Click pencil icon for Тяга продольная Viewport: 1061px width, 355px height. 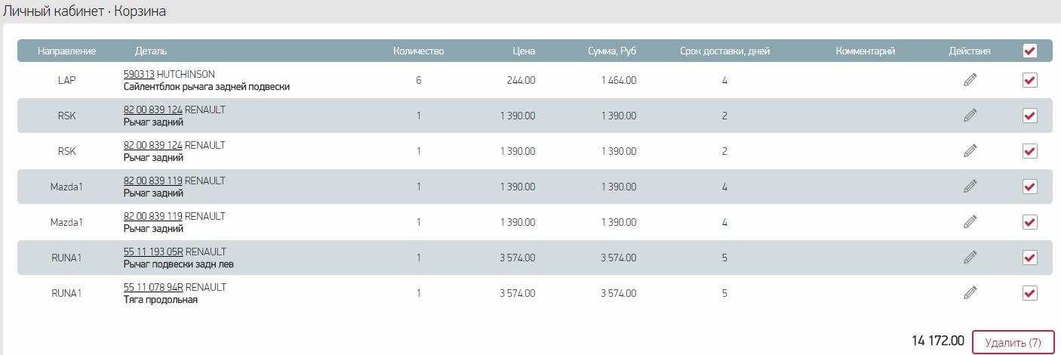coord(970,293)
